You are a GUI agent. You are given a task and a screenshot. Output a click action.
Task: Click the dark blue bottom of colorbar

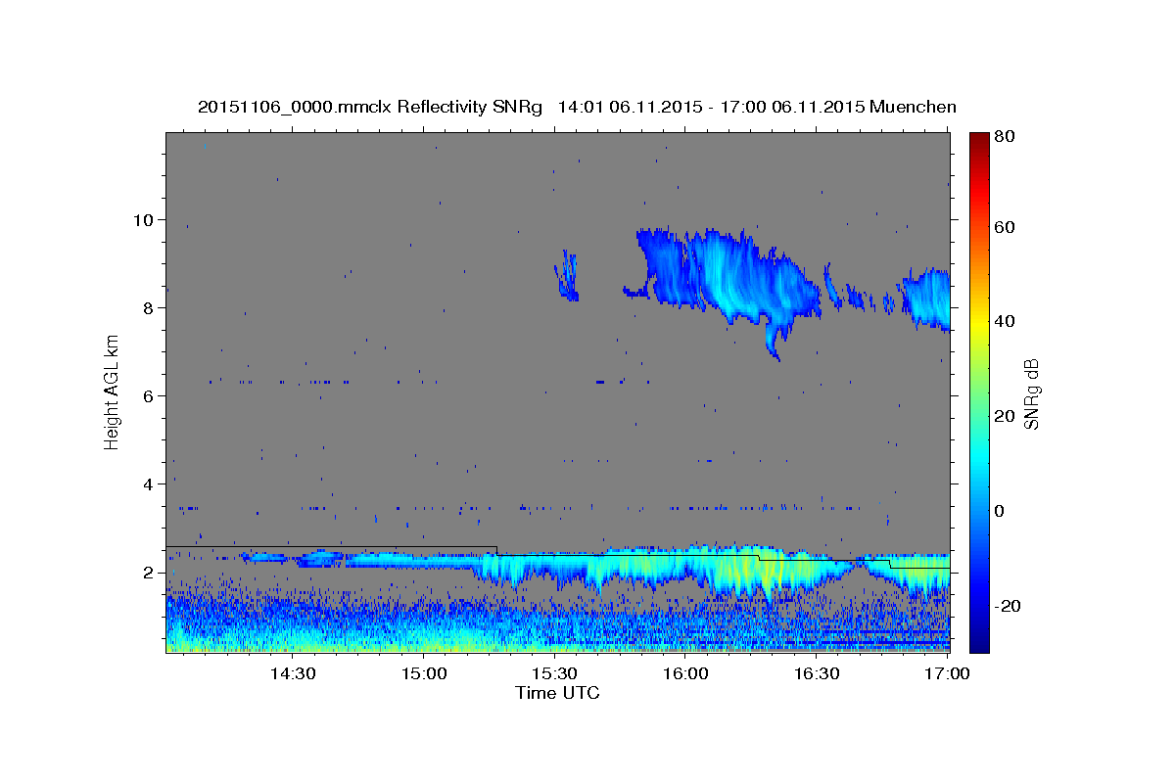pyautogui.click(x=979, y=646)
